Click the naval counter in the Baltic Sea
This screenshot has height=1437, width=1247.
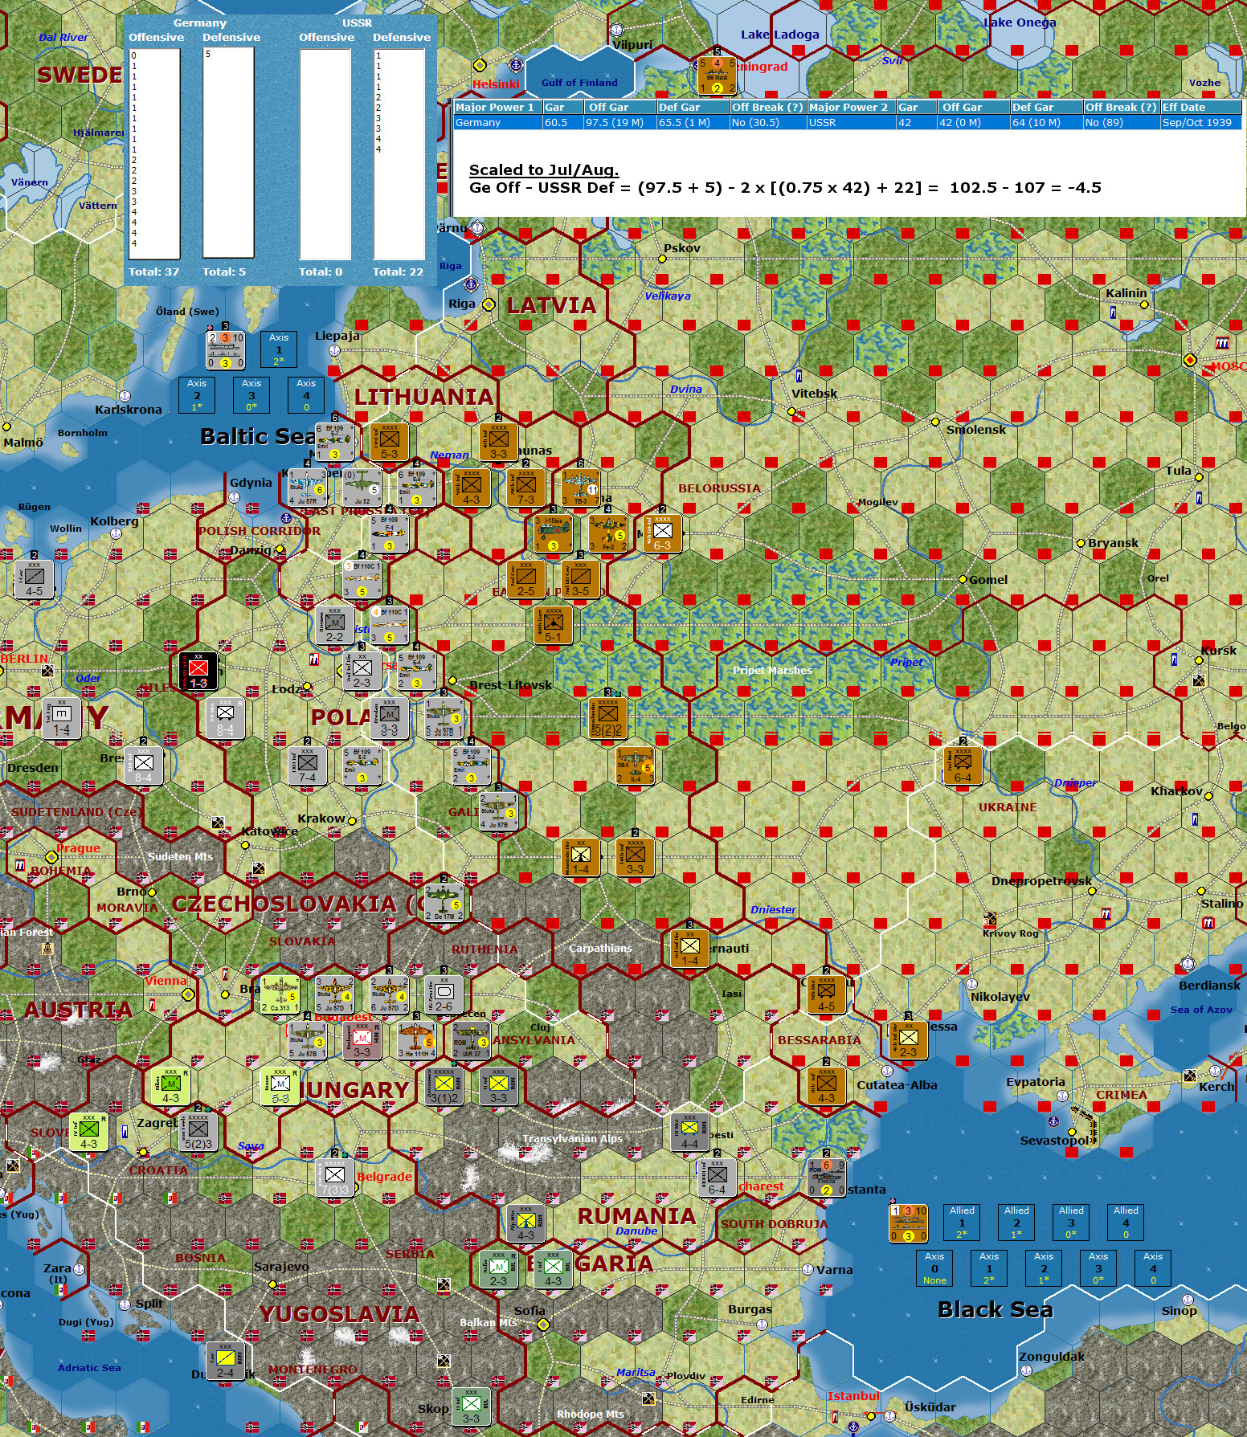pos(226,349)
